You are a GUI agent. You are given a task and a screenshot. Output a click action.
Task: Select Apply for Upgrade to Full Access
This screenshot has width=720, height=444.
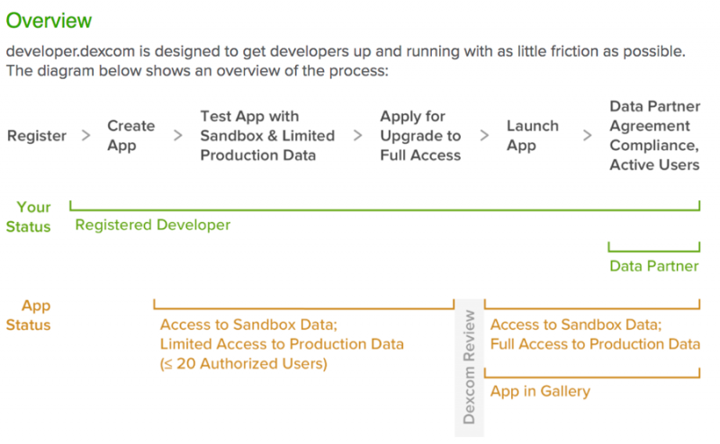click(x=420, y=136)
